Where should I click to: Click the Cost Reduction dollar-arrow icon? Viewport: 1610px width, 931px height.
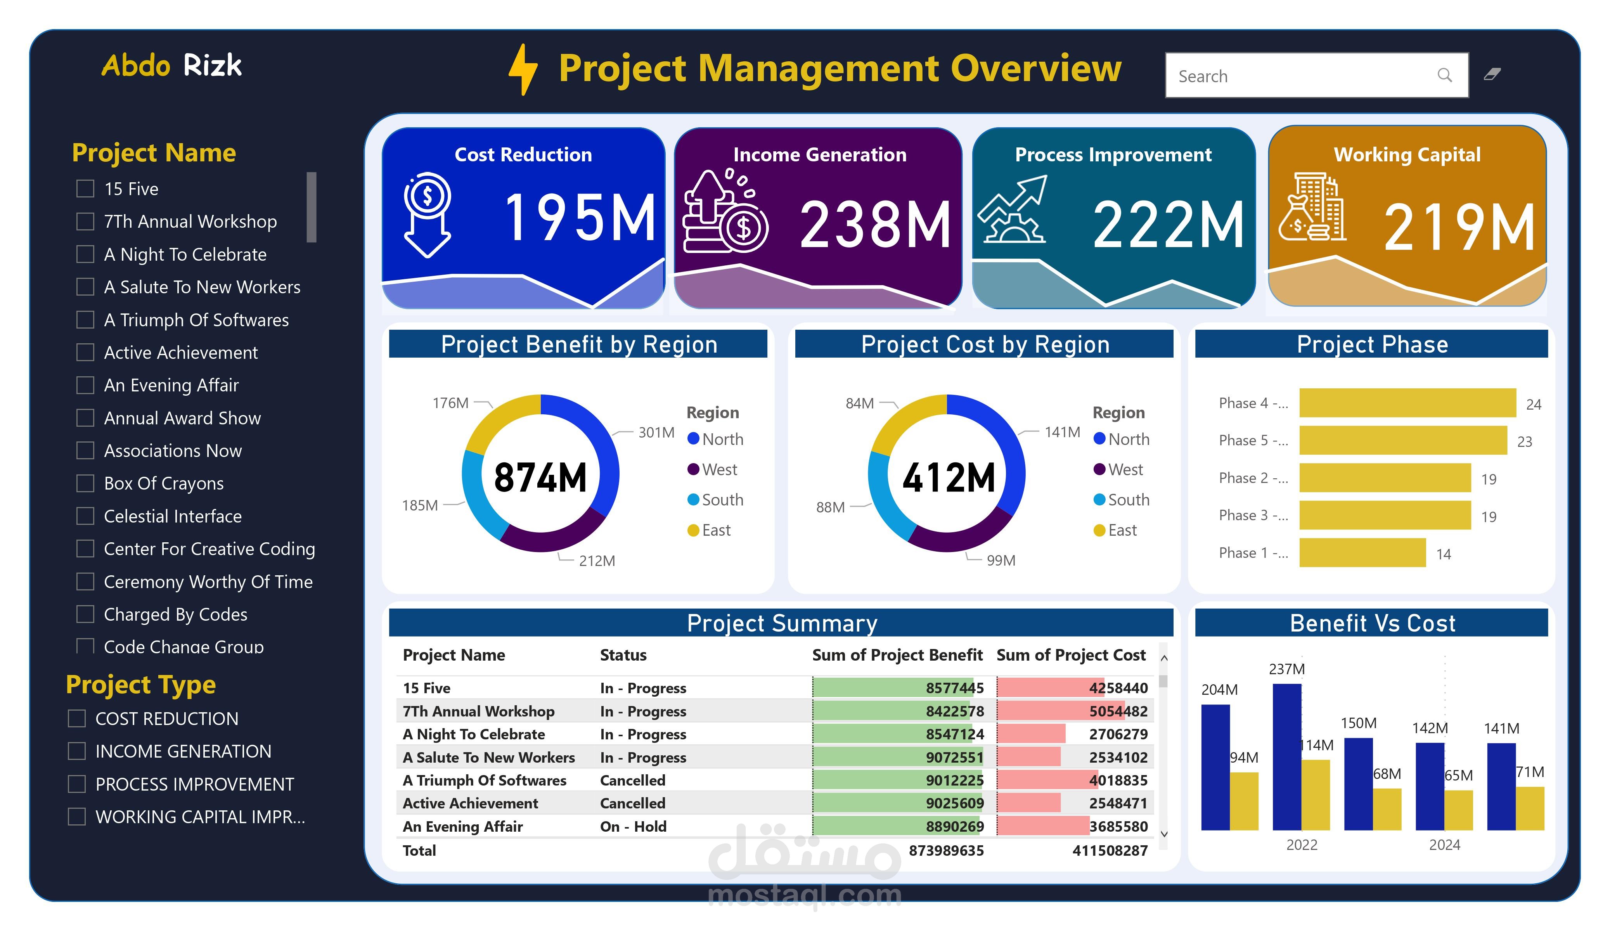click(x=428, y=217)
